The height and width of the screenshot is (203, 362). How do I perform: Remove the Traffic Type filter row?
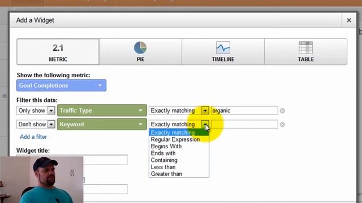[282, 111]
